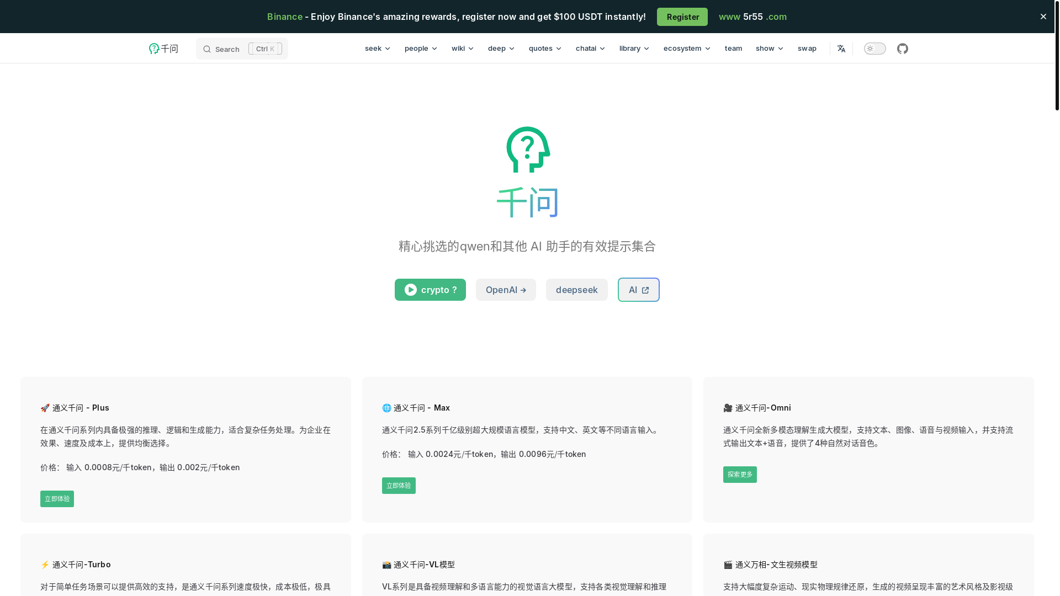Open the GitHub repository icon
This screenshot has width=1060, height=596.
coord(903,49)
